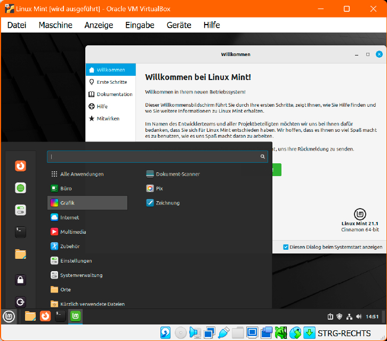Uncheck Diesen Dialog beim Systemstart anzeigen
Image resolution: width=387 pixels, height=341 pixels.
pos(286,247)
